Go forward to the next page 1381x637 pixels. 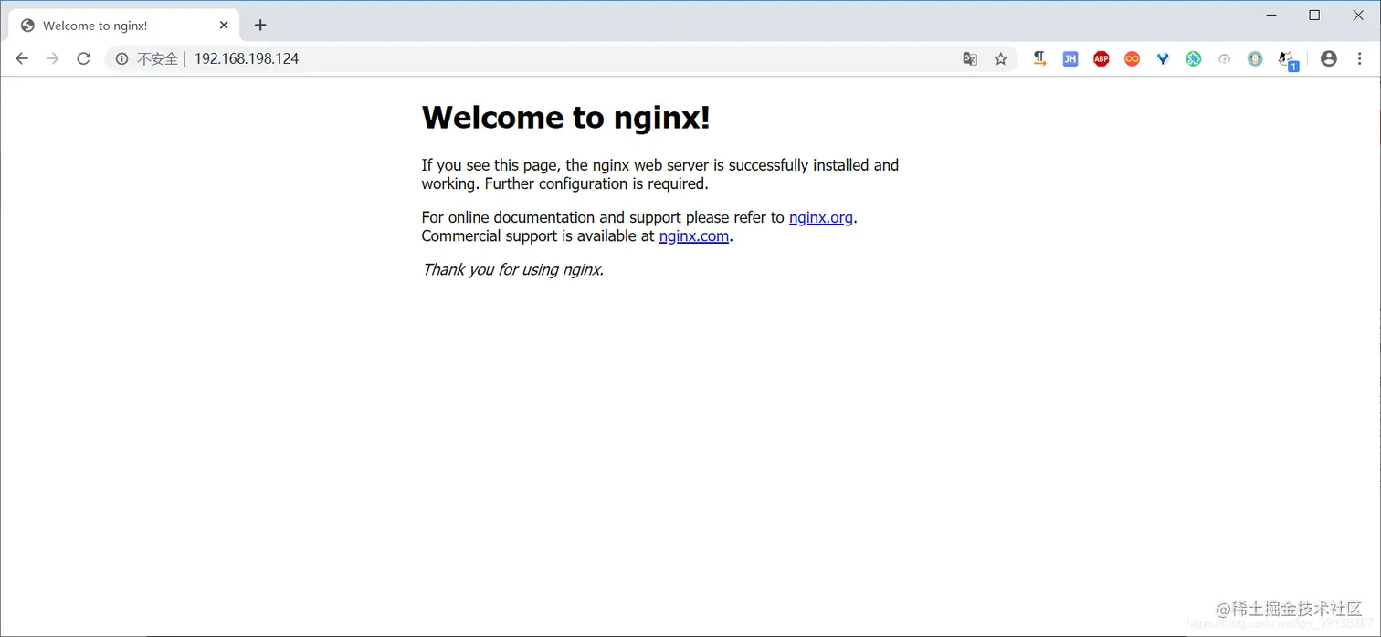(53, 58)
